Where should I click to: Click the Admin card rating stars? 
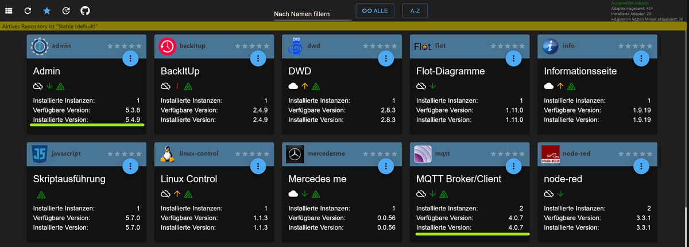point(124,45)
